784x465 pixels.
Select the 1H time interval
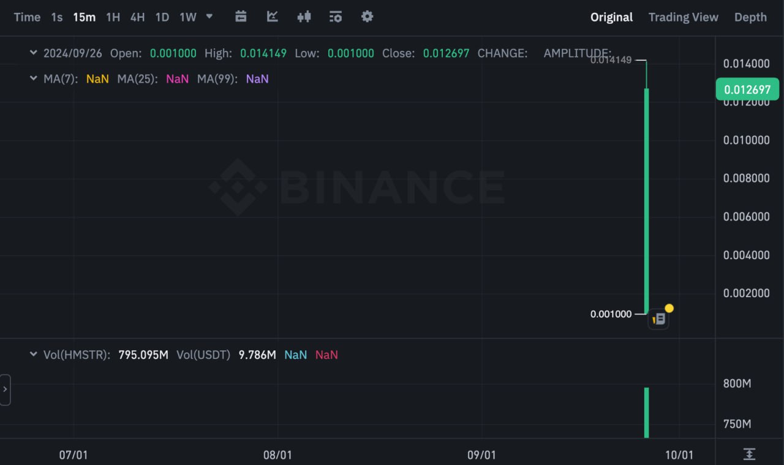113,17
